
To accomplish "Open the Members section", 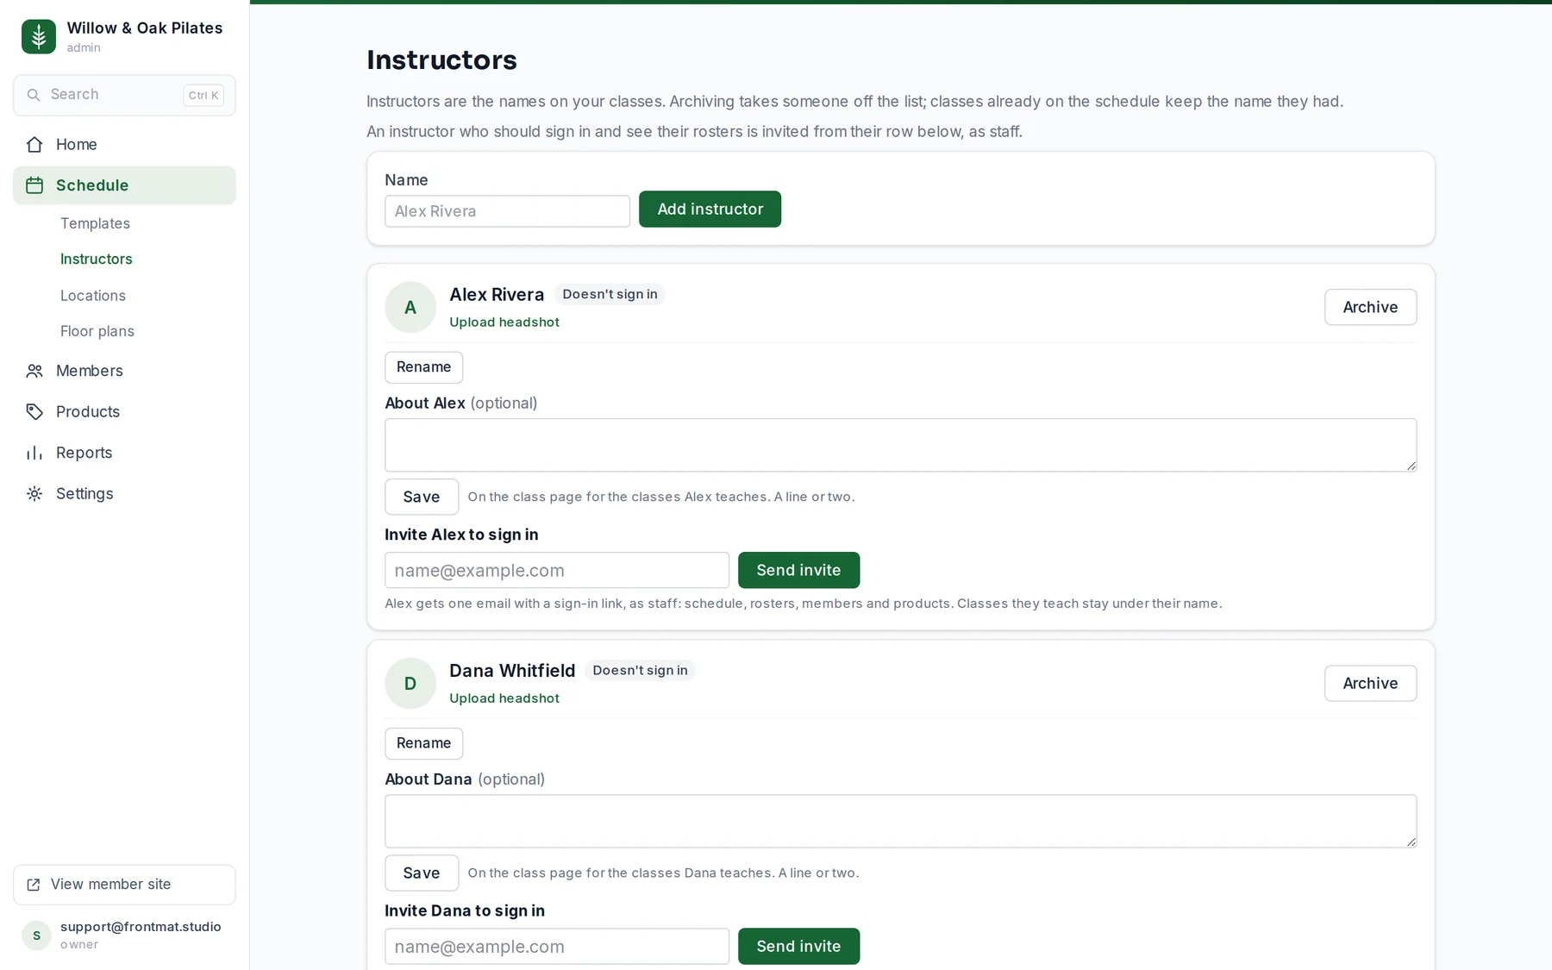I will tap(124, 371).
